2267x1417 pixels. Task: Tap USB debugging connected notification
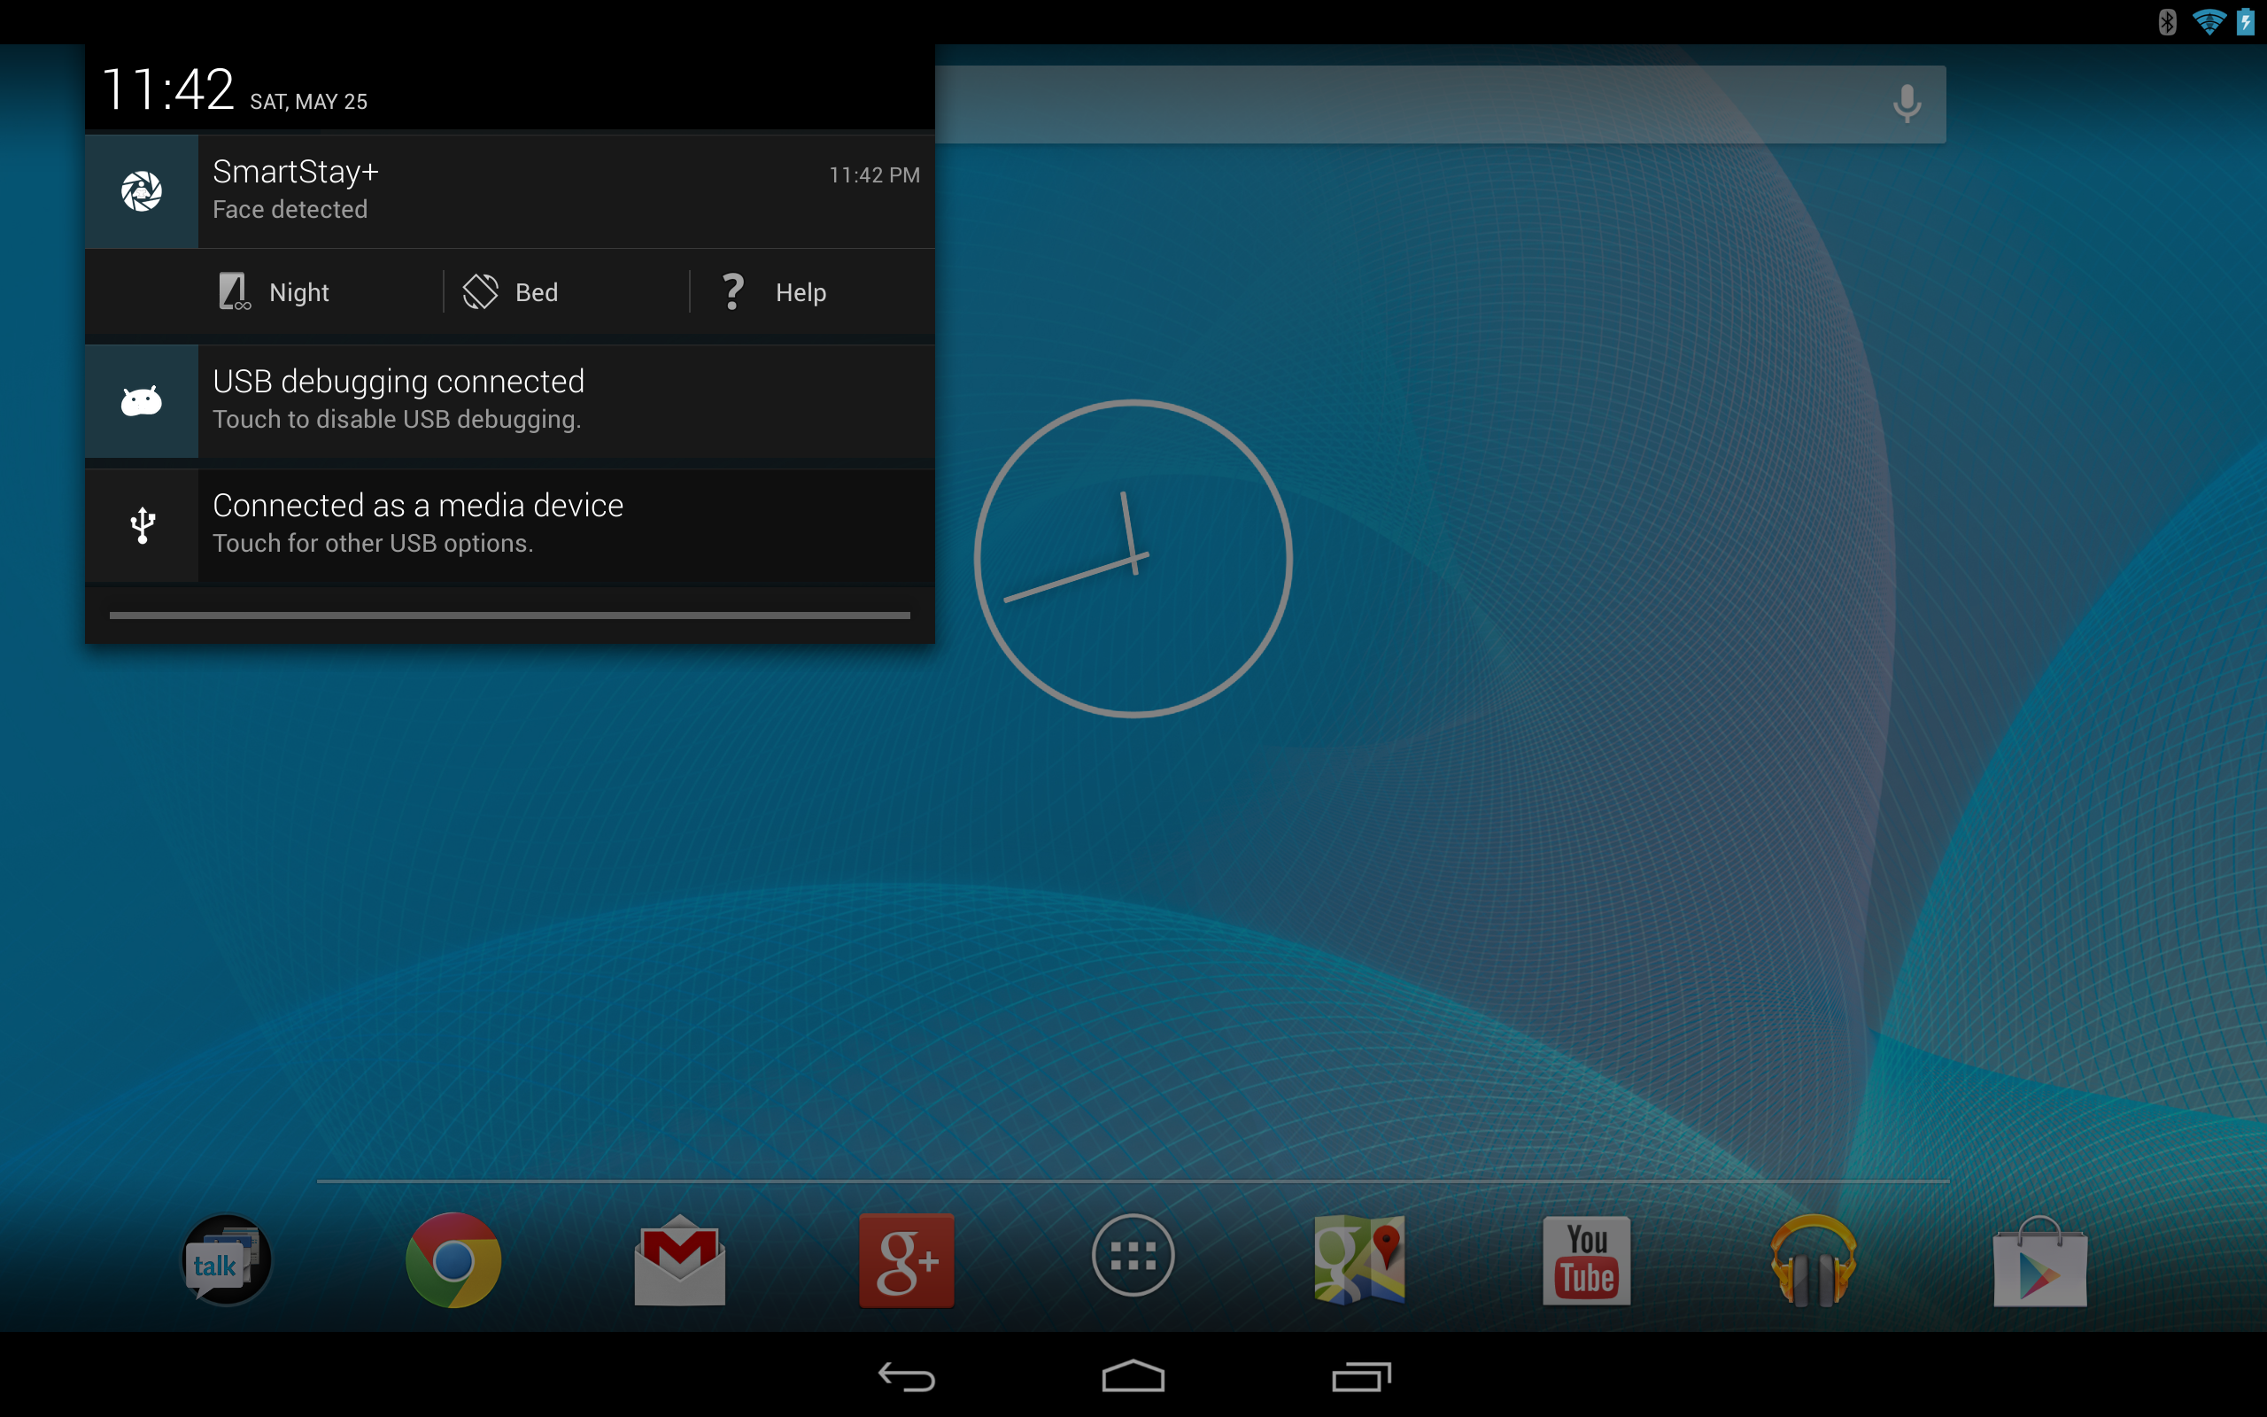point(511,401)
